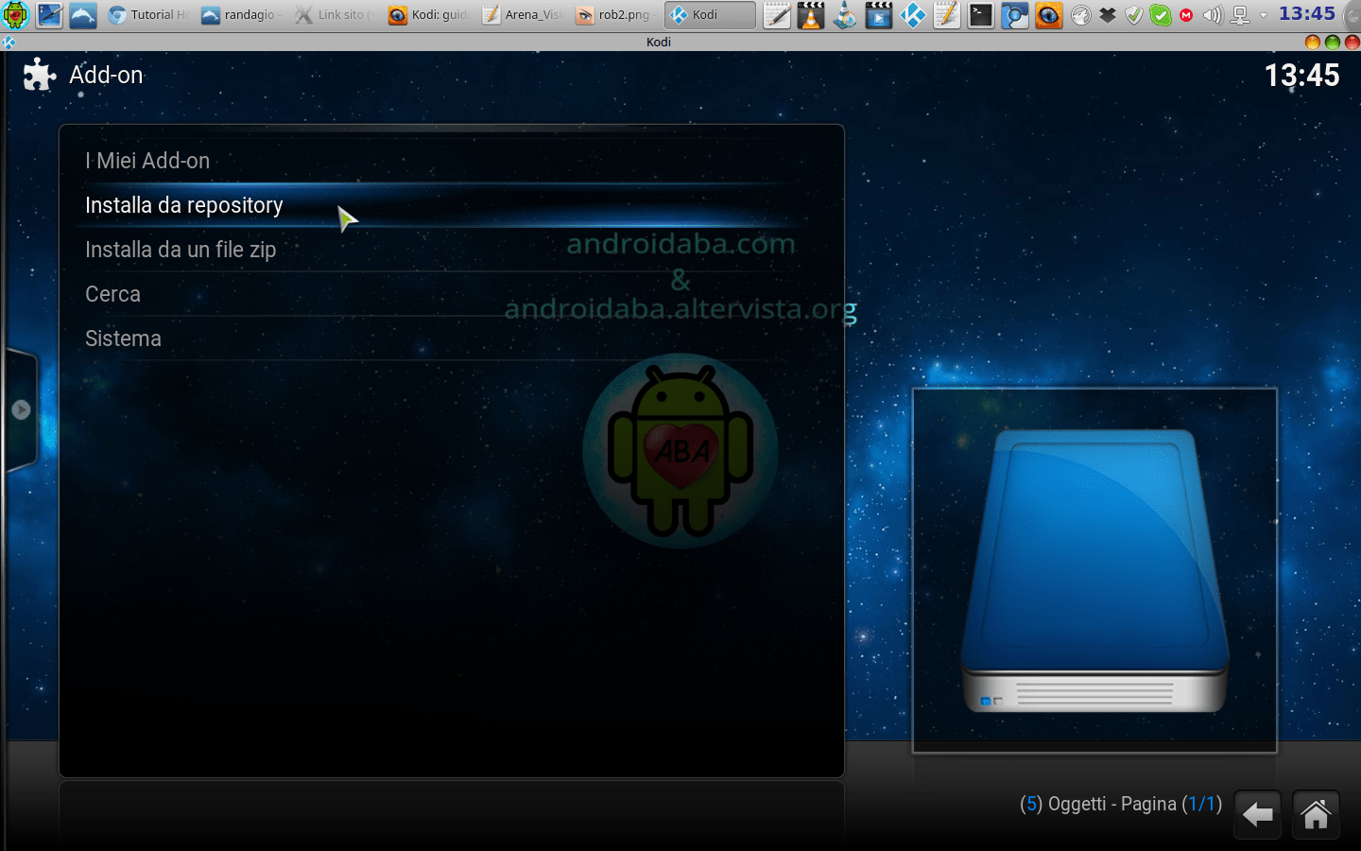Click the green checkmark tray icon
This screenshot has height=851, width=1361.
coord(1161,14)
